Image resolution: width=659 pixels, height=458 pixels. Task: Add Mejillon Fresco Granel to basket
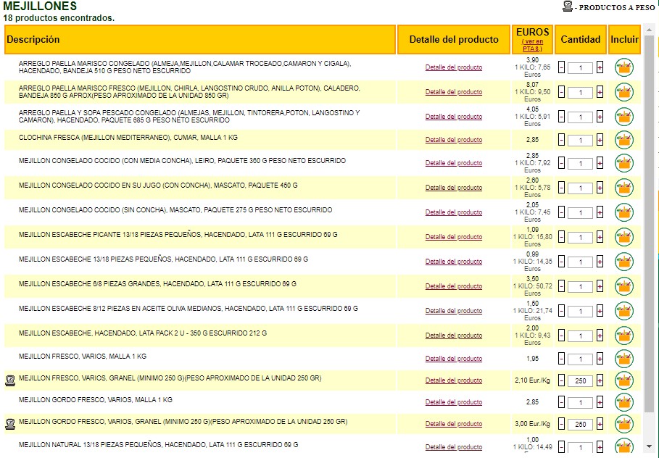[x=623, y=381]
